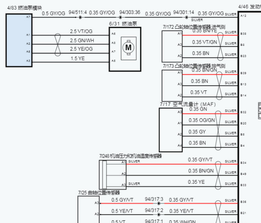Click connector node 94/317:2
261x223 pixels.
159,215
